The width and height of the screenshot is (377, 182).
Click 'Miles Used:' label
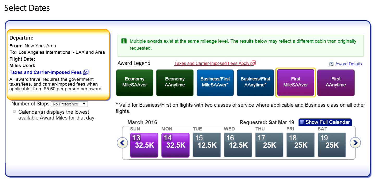pyautogui.click(x=22, y=66)
